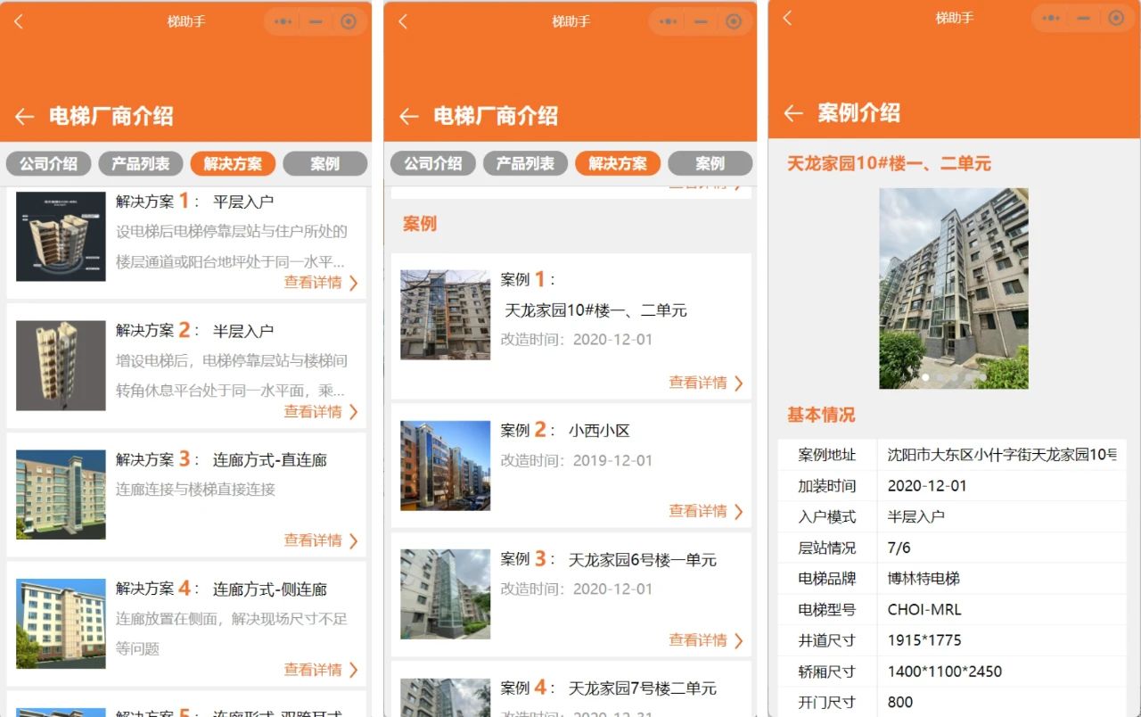This screenshot has width=1141, height=717.
Task: Open 查看详情 for 案例 3 天龙家园6号楼
Action: [706, 639]
